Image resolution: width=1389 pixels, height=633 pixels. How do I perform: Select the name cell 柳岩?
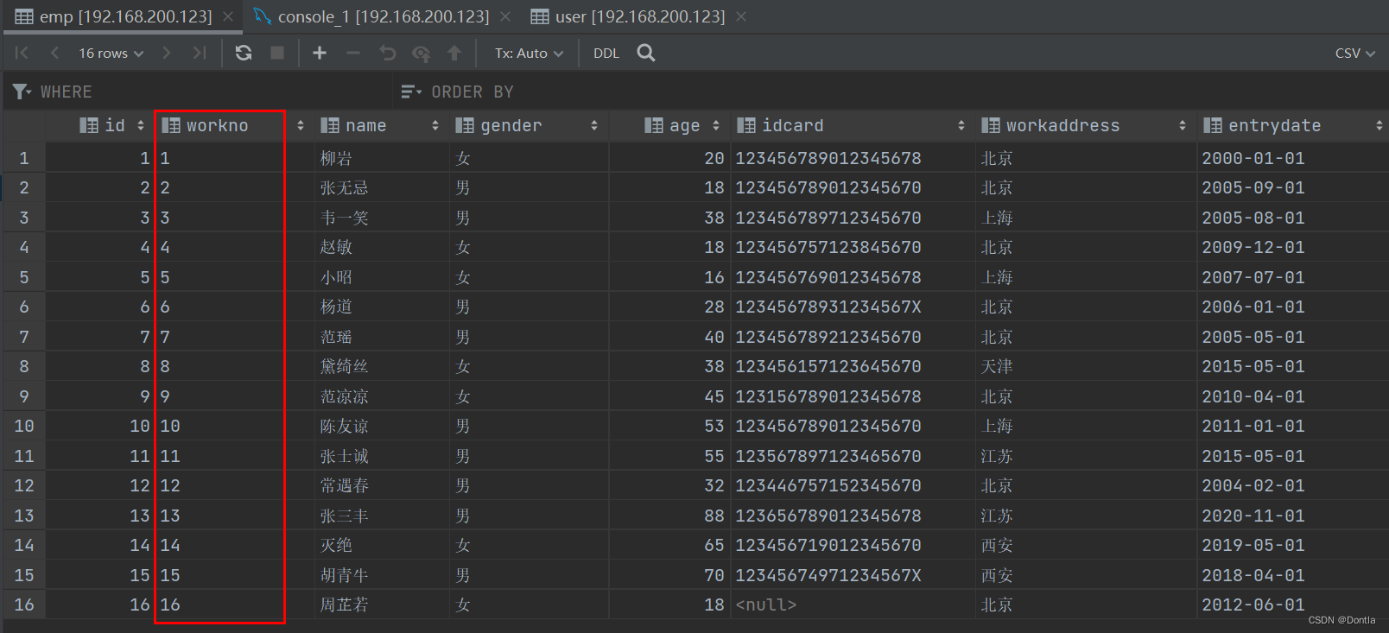pyautogui.click(x=382, y=158)
